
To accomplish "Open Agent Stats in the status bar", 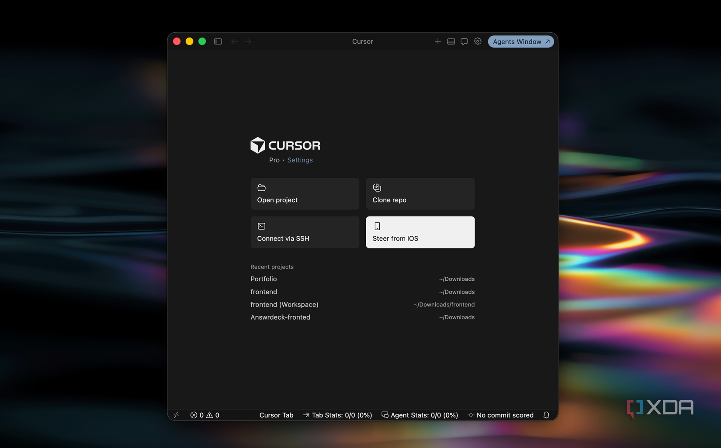I will tap(420, 415).
